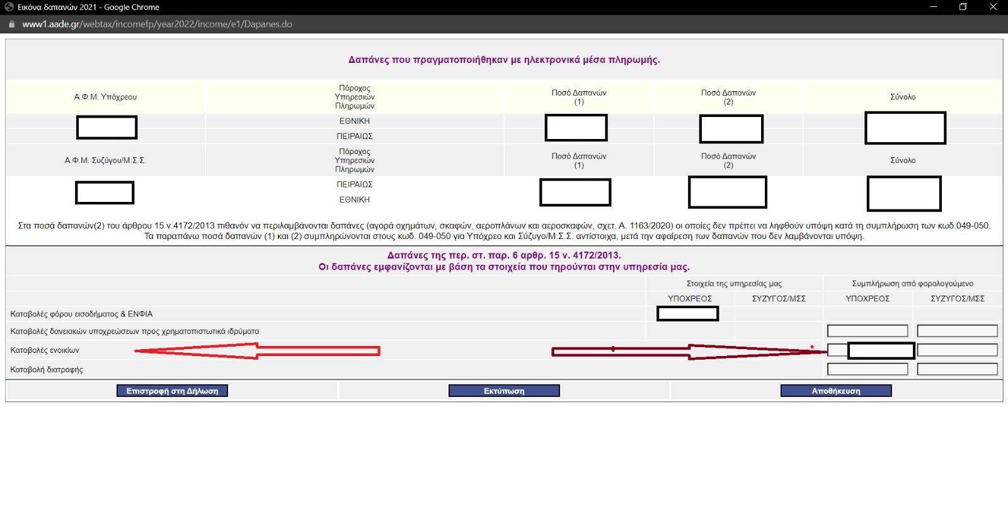
Task: Click ΠΕΙΡΑΙΩΣ in the Συζύγου/Μ.Σ.Σ. provider rows
Action: pos(355,184)
